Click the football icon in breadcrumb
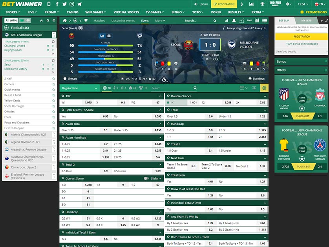Viewport: 329px width, 247px height. point(75,20)
